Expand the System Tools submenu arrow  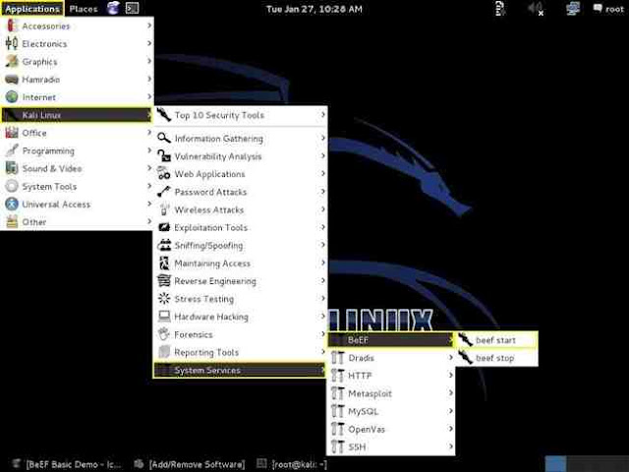tap(148, 186)
